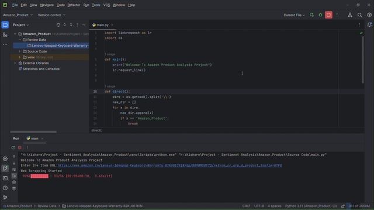Click the Run icon in main toolbar
Screen dimensions: 374x210
[311, 15]
